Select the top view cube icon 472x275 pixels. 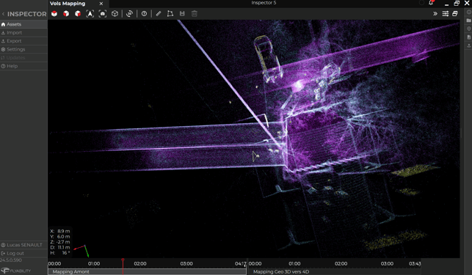[x=54, y=13]
